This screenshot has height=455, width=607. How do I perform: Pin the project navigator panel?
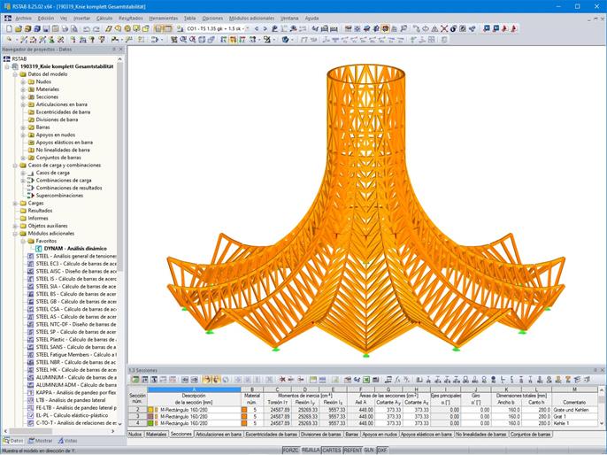[114, 50]
